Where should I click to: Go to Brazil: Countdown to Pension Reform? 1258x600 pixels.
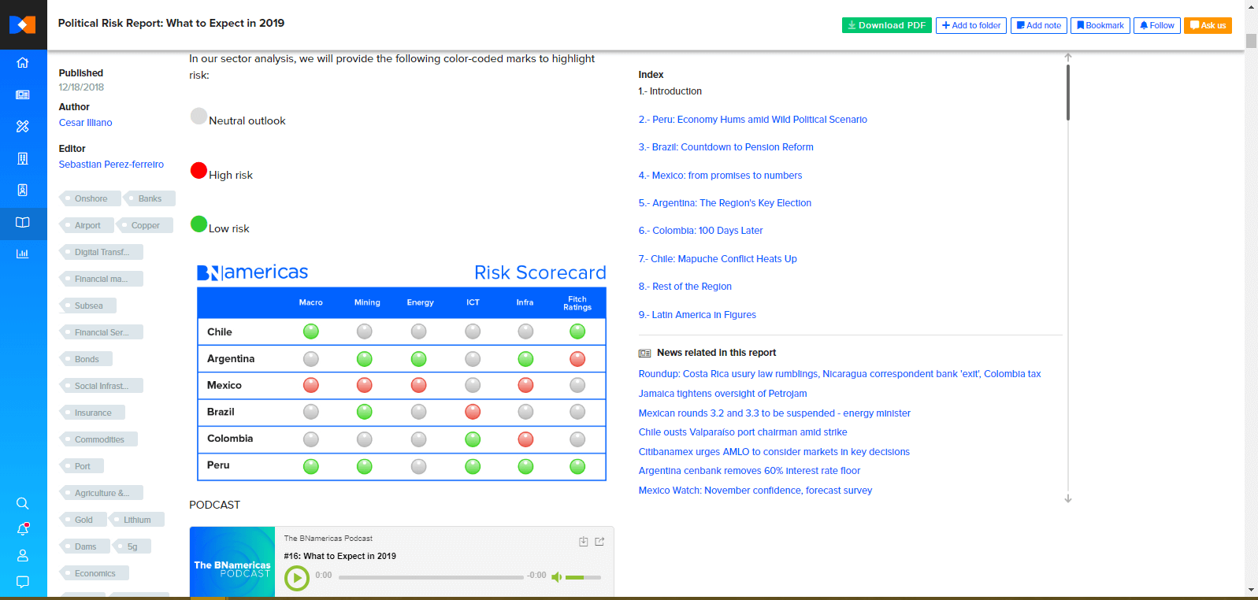coord(725,147)
